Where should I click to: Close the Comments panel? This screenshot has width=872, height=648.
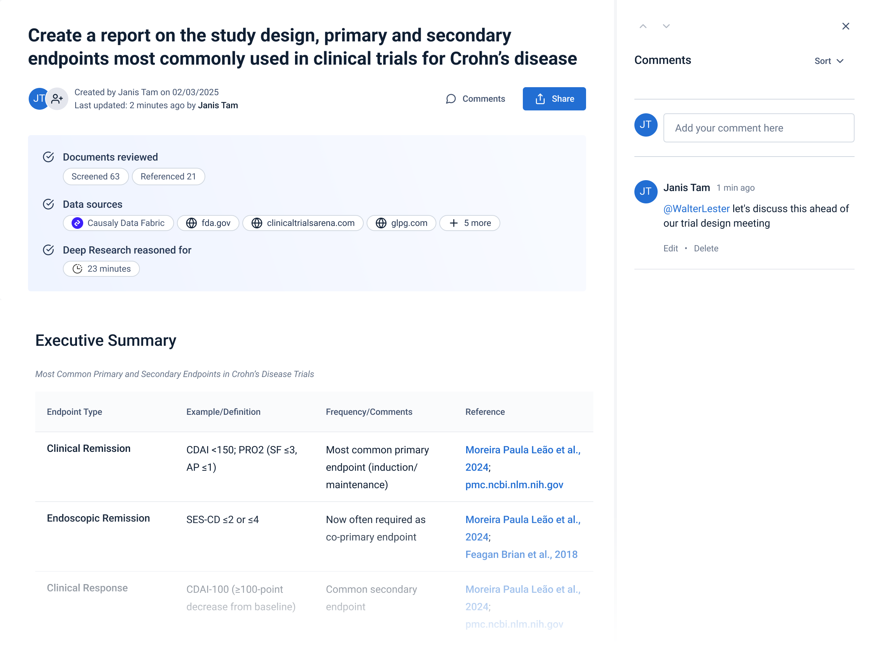pos(845,26)
